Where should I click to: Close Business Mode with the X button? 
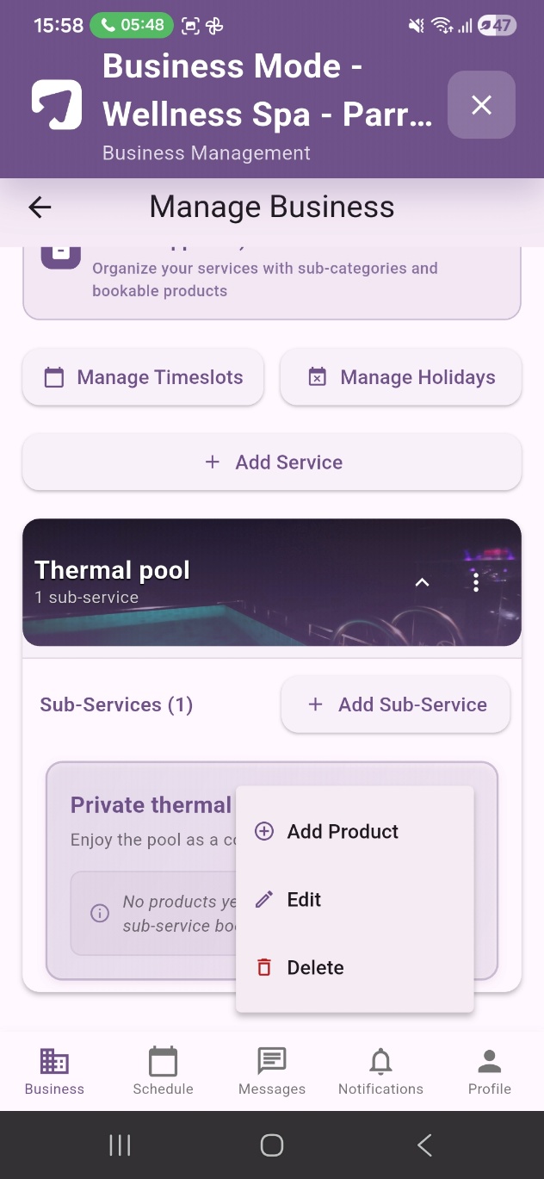point(481,105)
